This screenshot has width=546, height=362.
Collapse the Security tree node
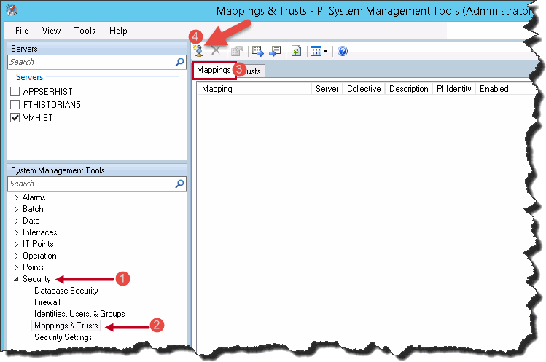click(16, 279)
